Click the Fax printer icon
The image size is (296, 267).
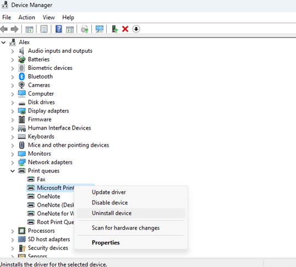[x=31, y=179]
